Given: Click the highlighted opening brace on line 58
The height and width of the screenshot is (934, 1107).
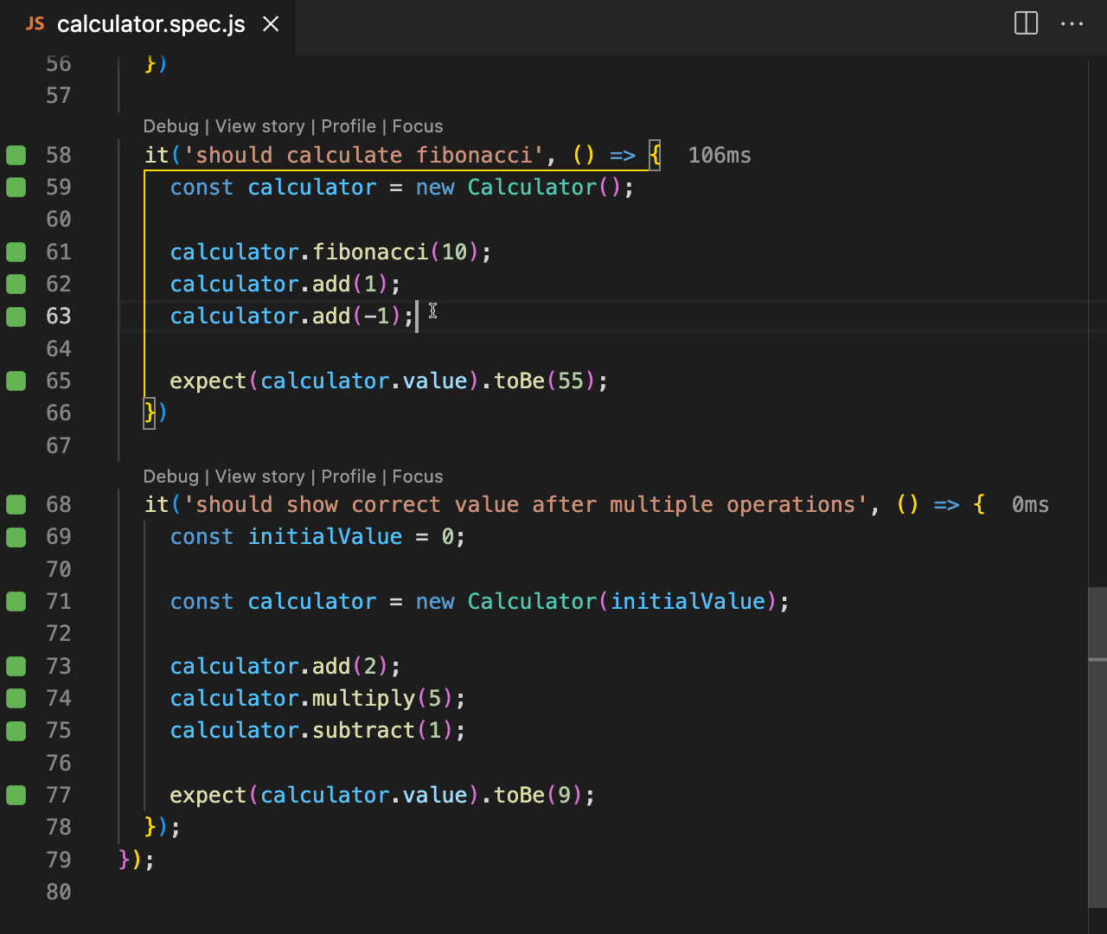Looking at the screenshot, I should point(655,155).
